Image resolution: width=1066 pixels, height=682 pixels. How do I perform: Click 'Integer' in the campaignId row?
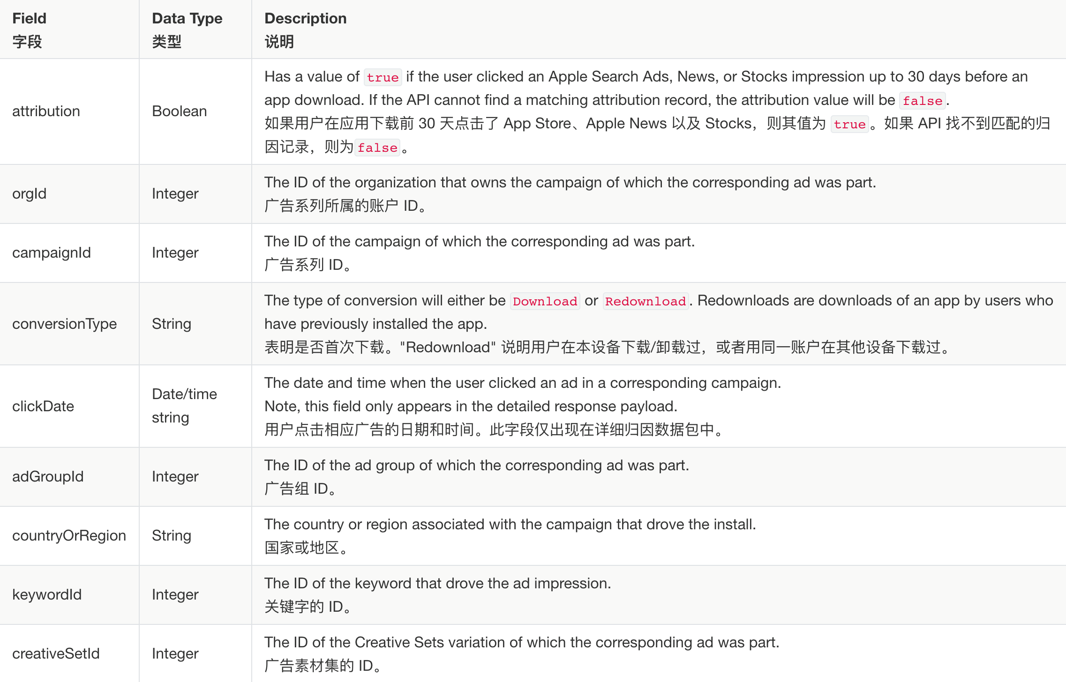[175, 253]
